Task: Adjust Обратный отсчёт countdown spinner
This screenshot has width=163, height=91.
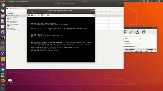Action: pos(136,46)
